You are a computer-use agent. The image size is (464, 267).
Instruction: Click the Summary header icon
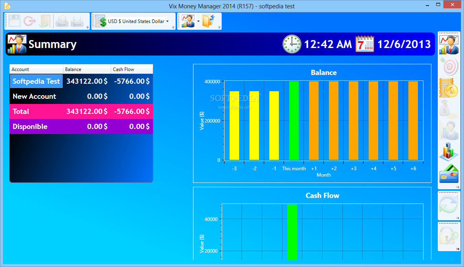17,44
